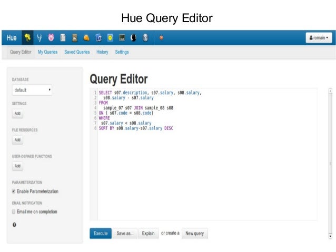Click the scrollbar down arrow
The height and width of the screenshot is (252, 336).
[x=330, y=236]
